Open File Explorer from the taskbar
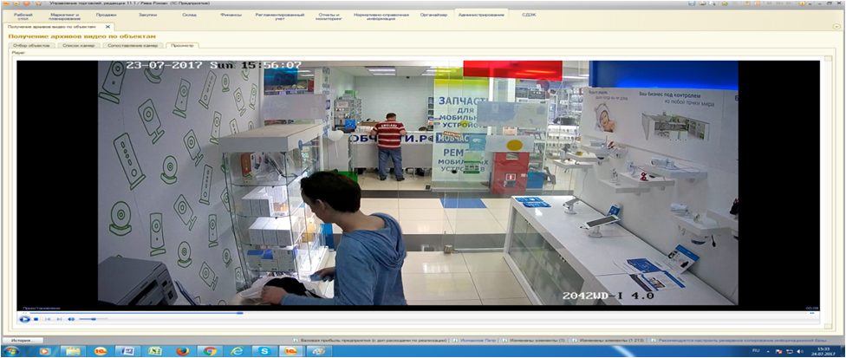 pos(73,351)
